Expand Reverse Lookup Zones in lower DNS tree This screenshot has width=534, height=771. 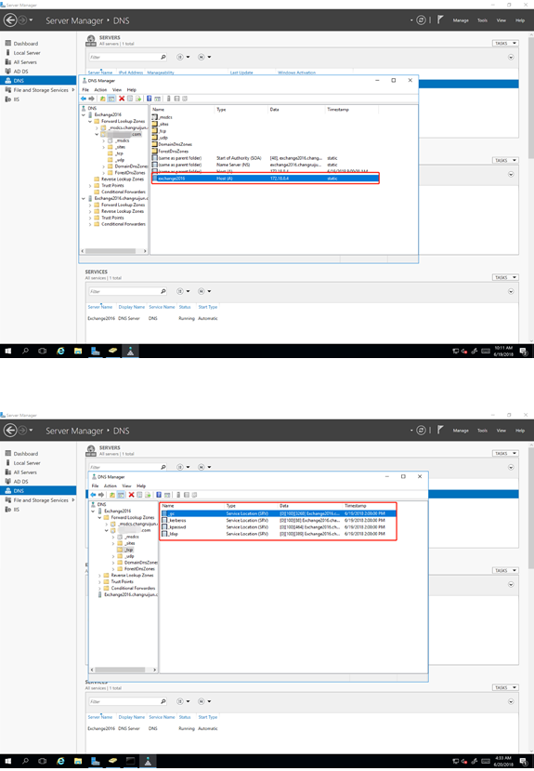99,576
